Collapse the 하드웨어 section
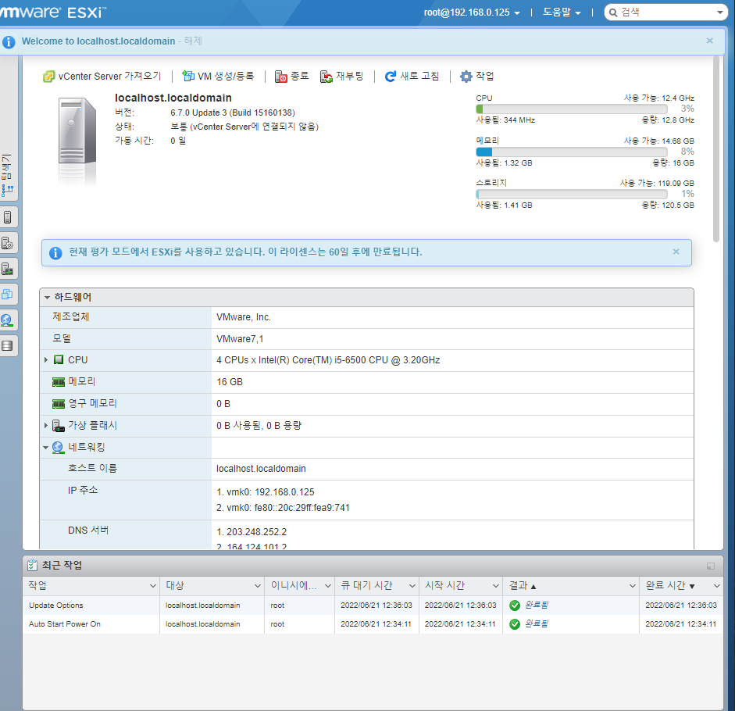 point(47,298)
